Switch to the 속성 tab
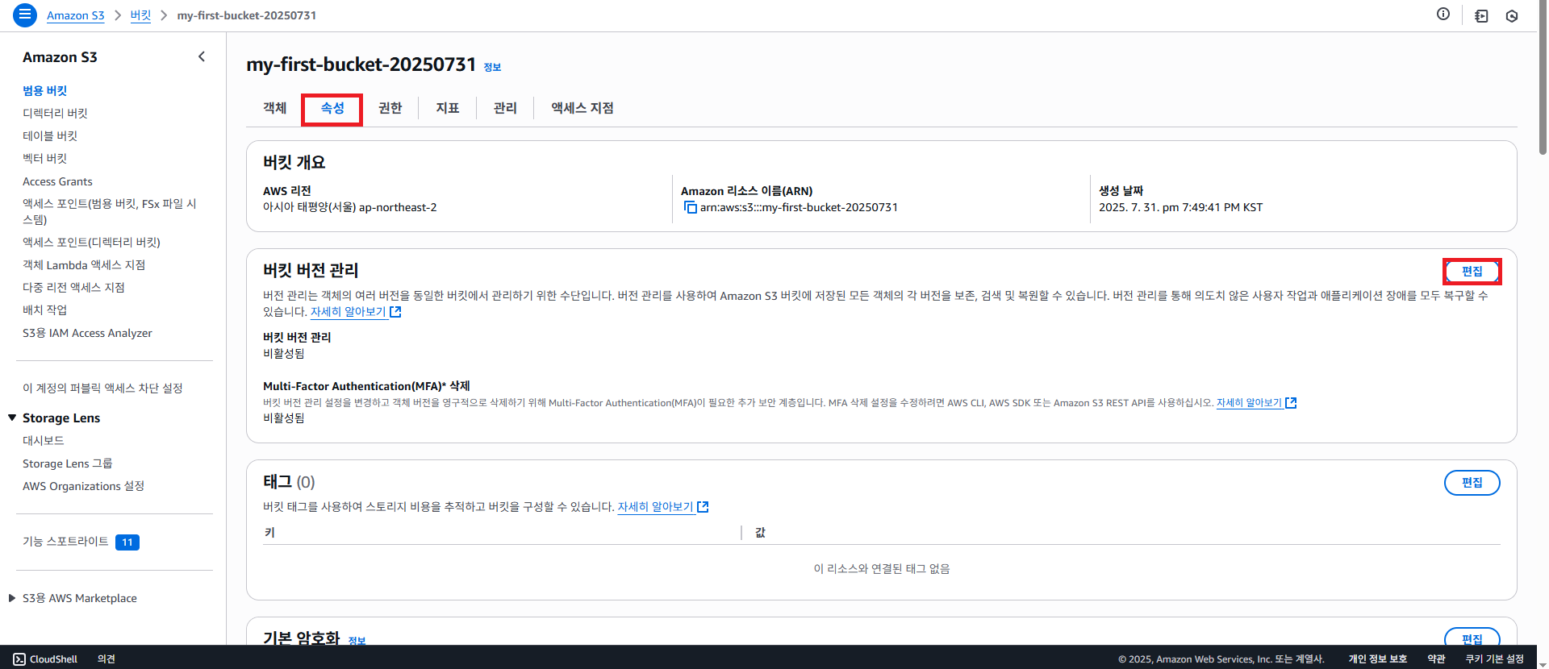 (332, 108)
